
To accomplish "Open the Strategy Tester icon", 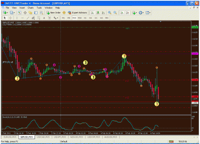I will (41, 13).
